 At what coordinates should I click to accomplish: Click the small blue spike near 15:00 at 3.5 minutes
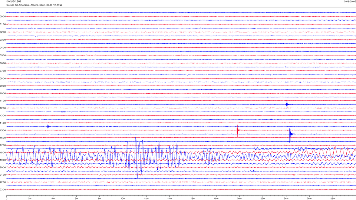(48, 127)
